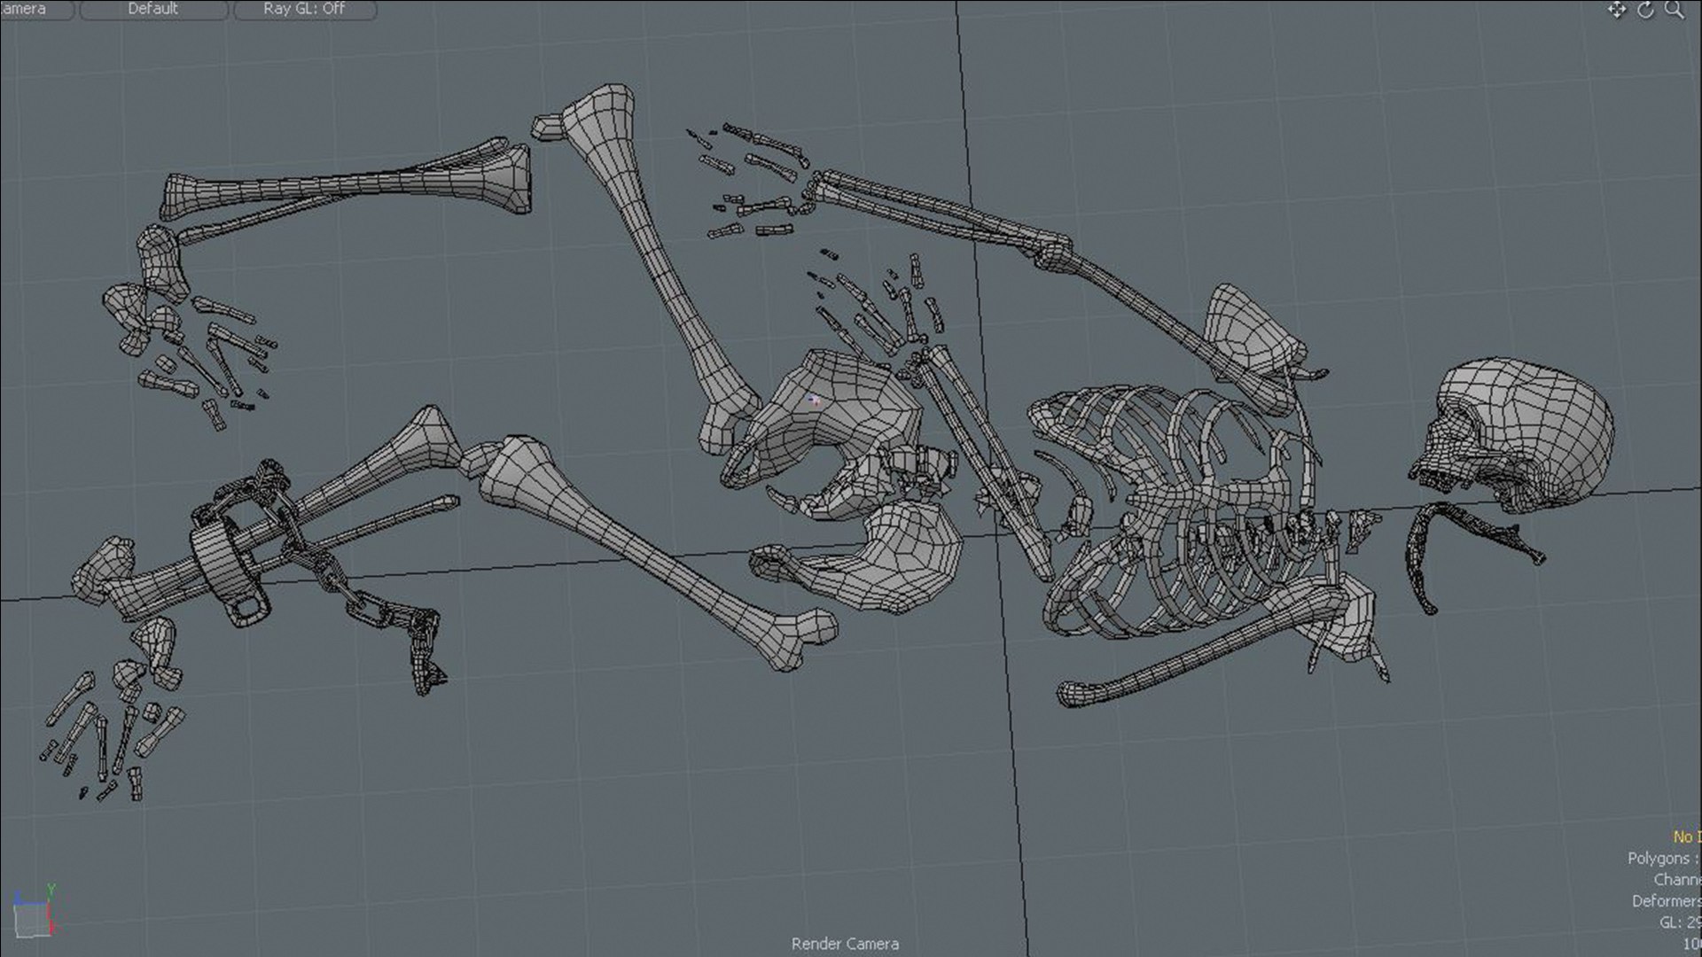Click the Deformers info text

(1667, 900)
